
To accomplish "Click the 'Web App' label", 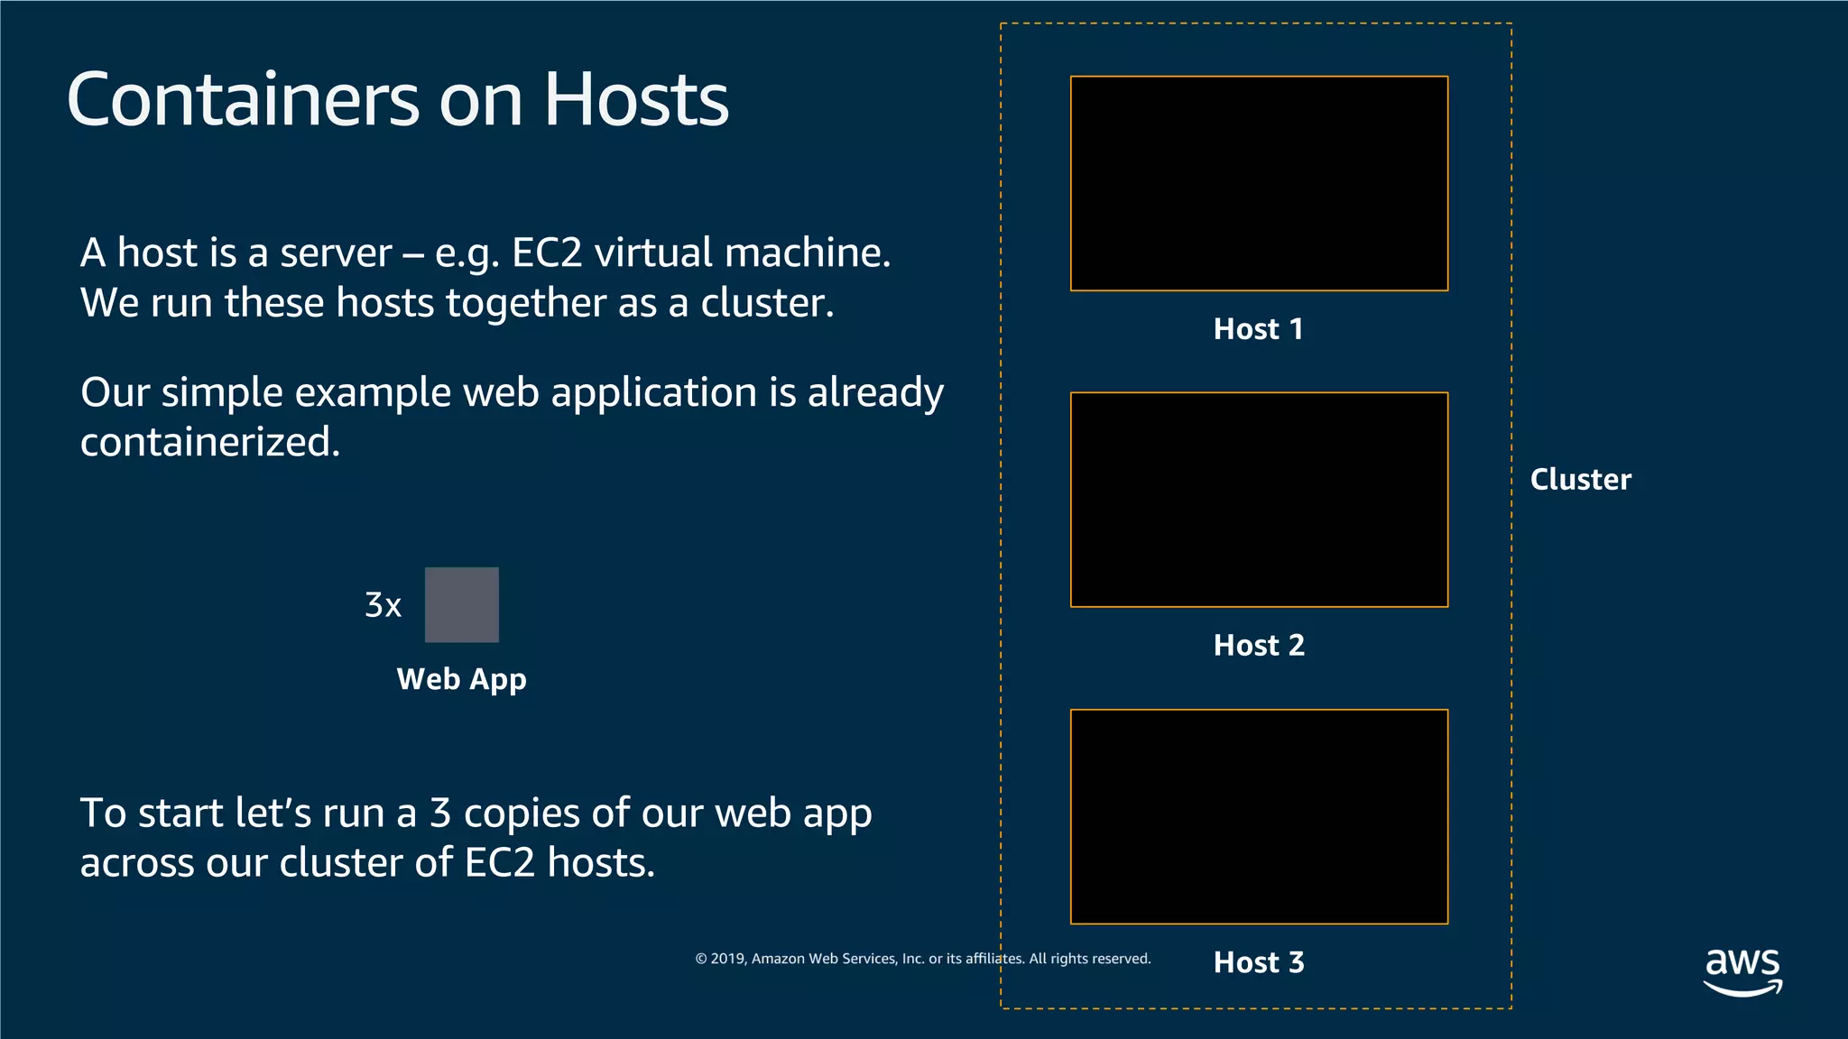I will click(x=461, y=679).
